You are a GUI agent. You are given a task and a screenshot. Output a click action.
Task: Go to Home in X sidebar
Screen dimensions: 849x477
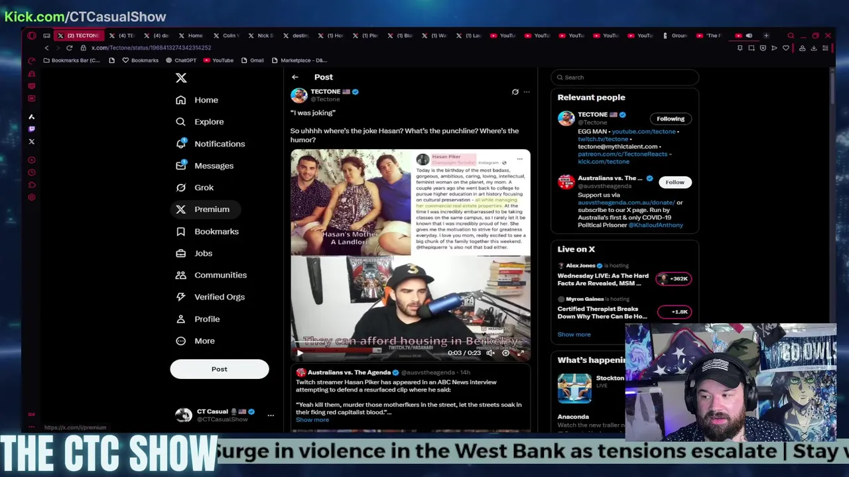(x=197, y=100)
